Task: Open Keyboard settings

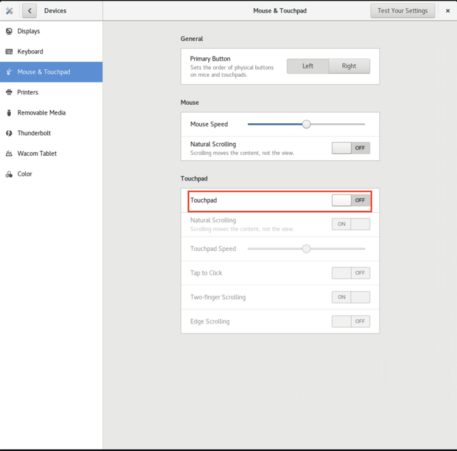Action: (x=51, y=51)
